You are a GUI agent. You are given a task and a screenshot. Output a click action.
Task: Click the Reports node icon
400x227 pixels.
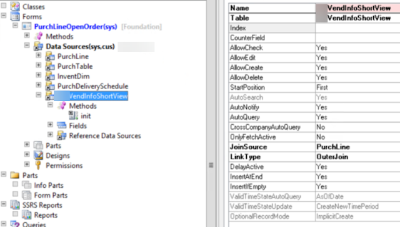pos(26,215)
